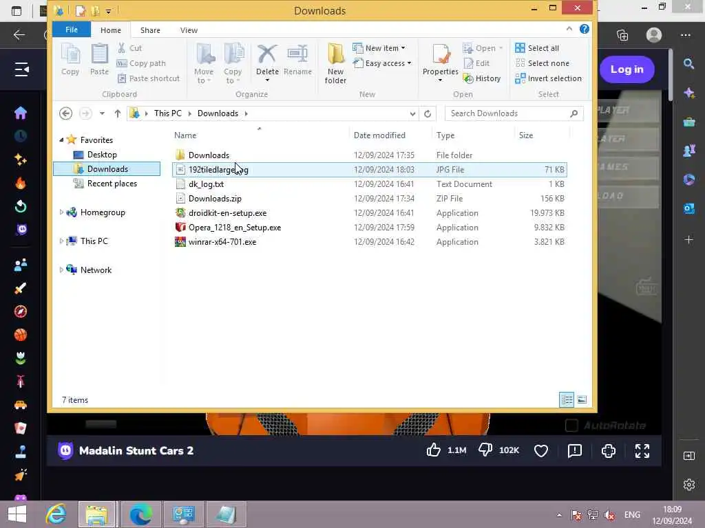This screenshot has width=705, height=528.
Task: Click the Cut command
Action: 129,48
